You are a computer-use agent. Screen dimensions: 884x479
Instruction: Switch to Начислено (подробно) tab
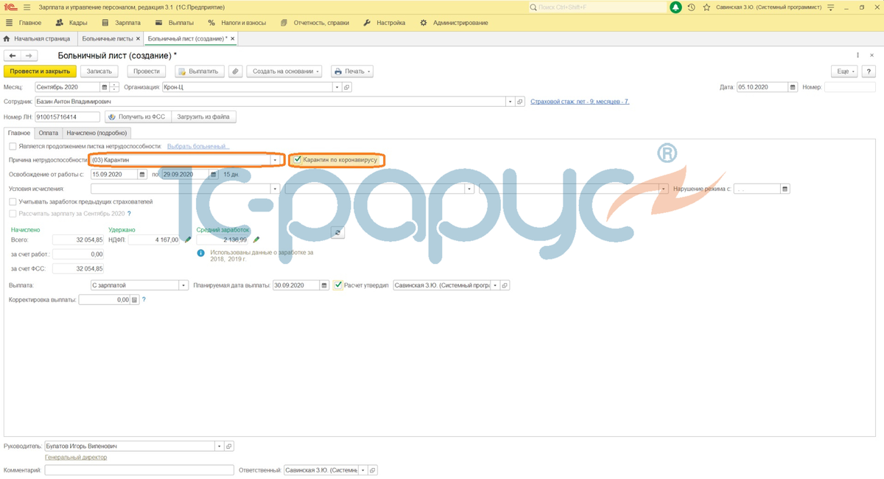click(x=97, y=133)
